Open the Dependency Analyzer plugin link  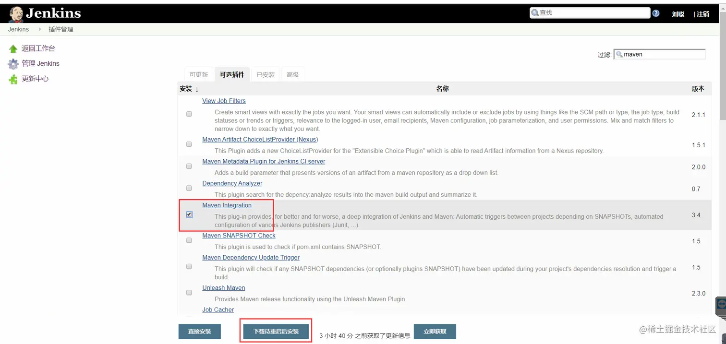coord(232,183)
